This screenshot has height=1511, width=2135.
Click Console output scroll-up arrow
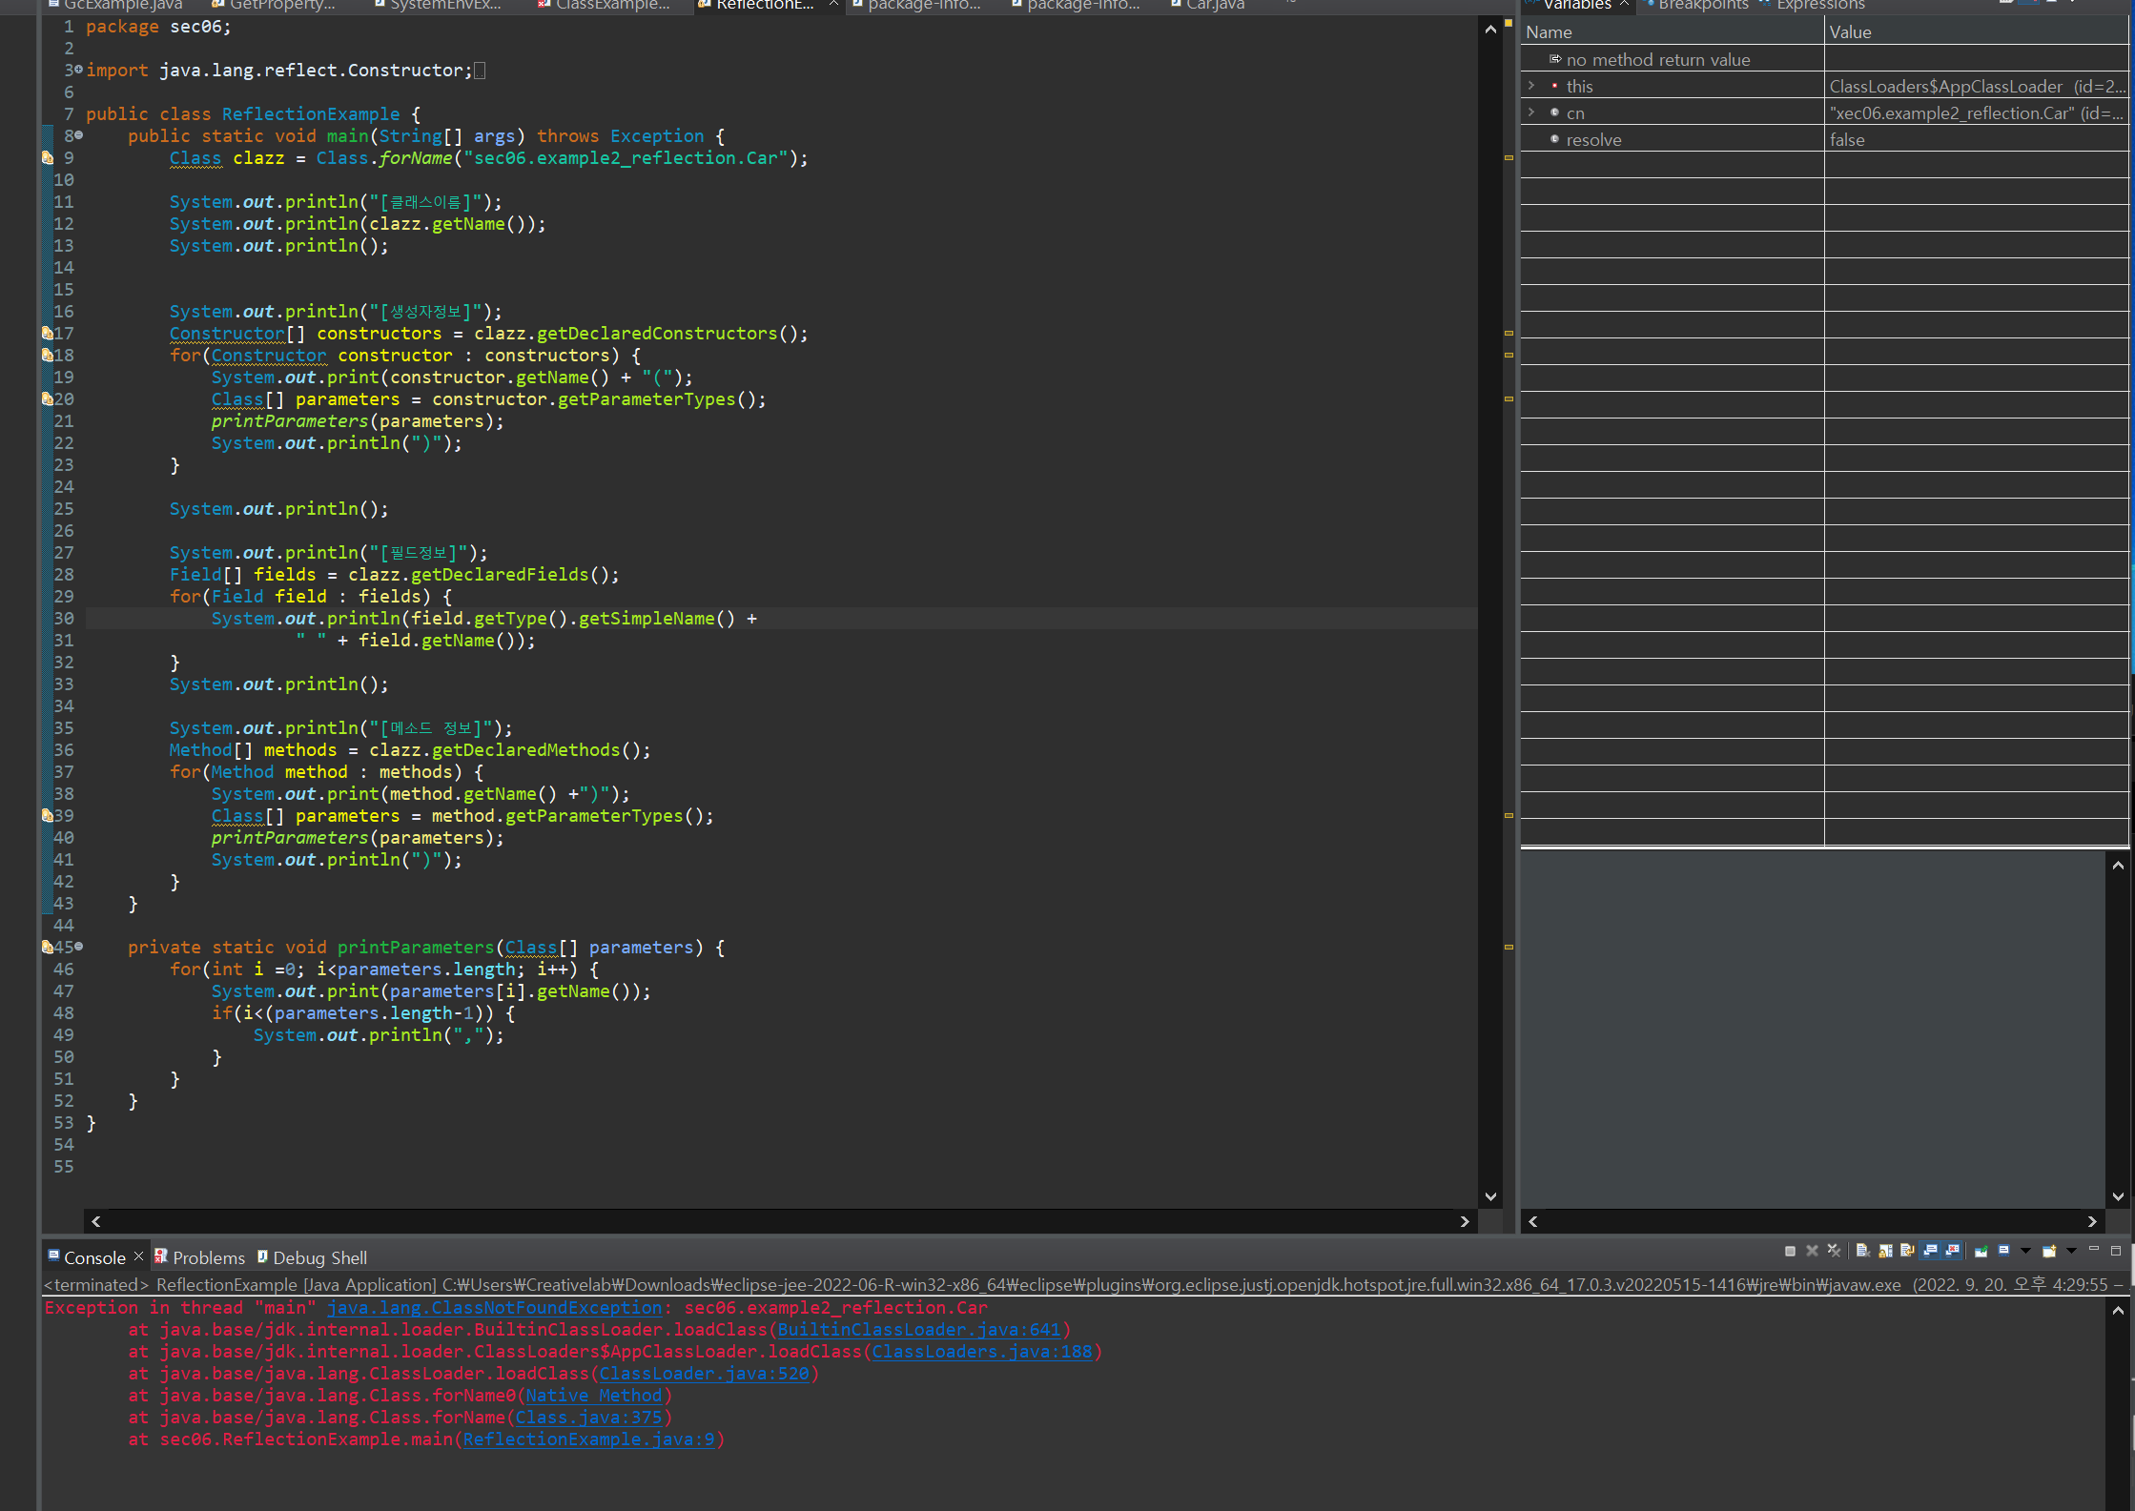tap(2118, 1311)
